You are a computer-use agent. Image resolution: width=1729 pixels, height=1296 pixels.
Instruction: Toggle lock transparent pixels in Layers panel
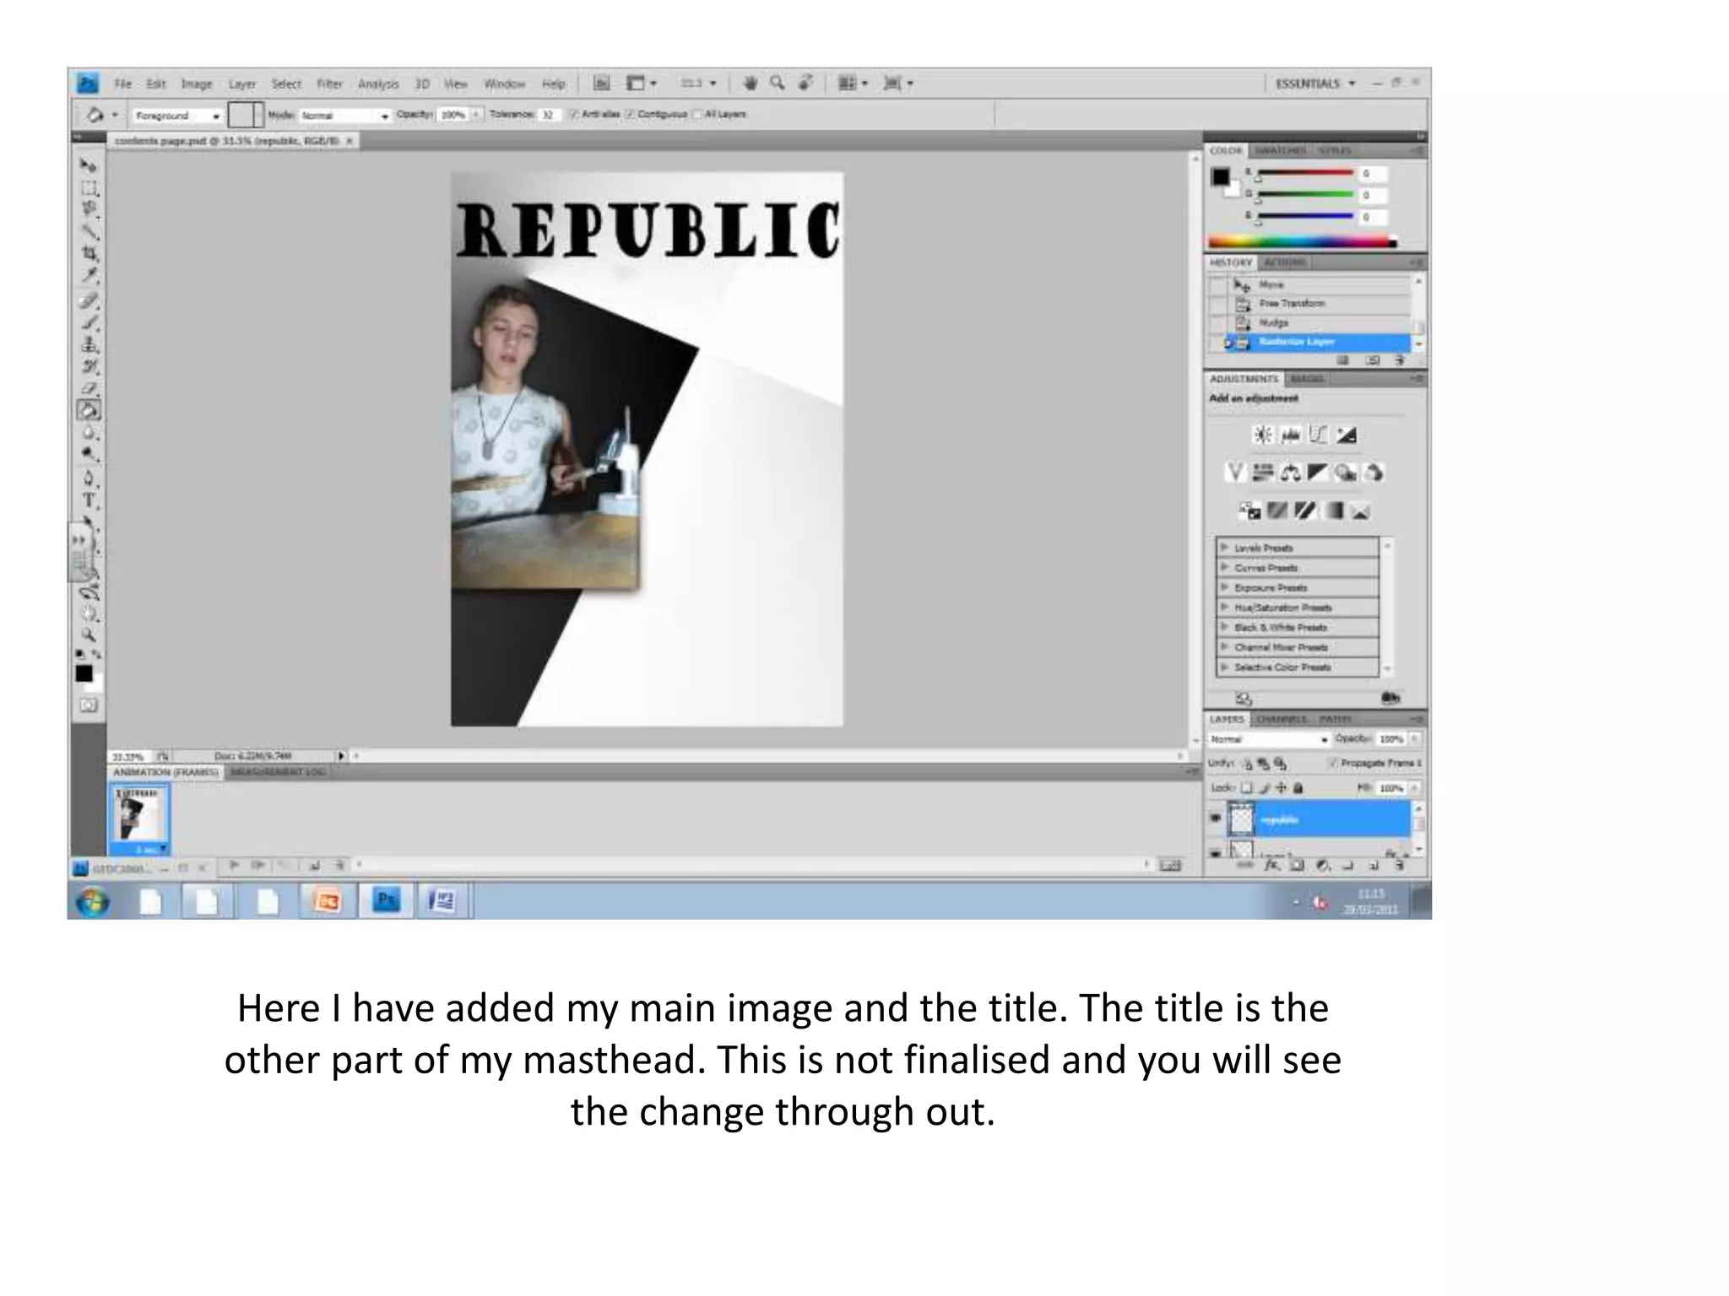1247,788
